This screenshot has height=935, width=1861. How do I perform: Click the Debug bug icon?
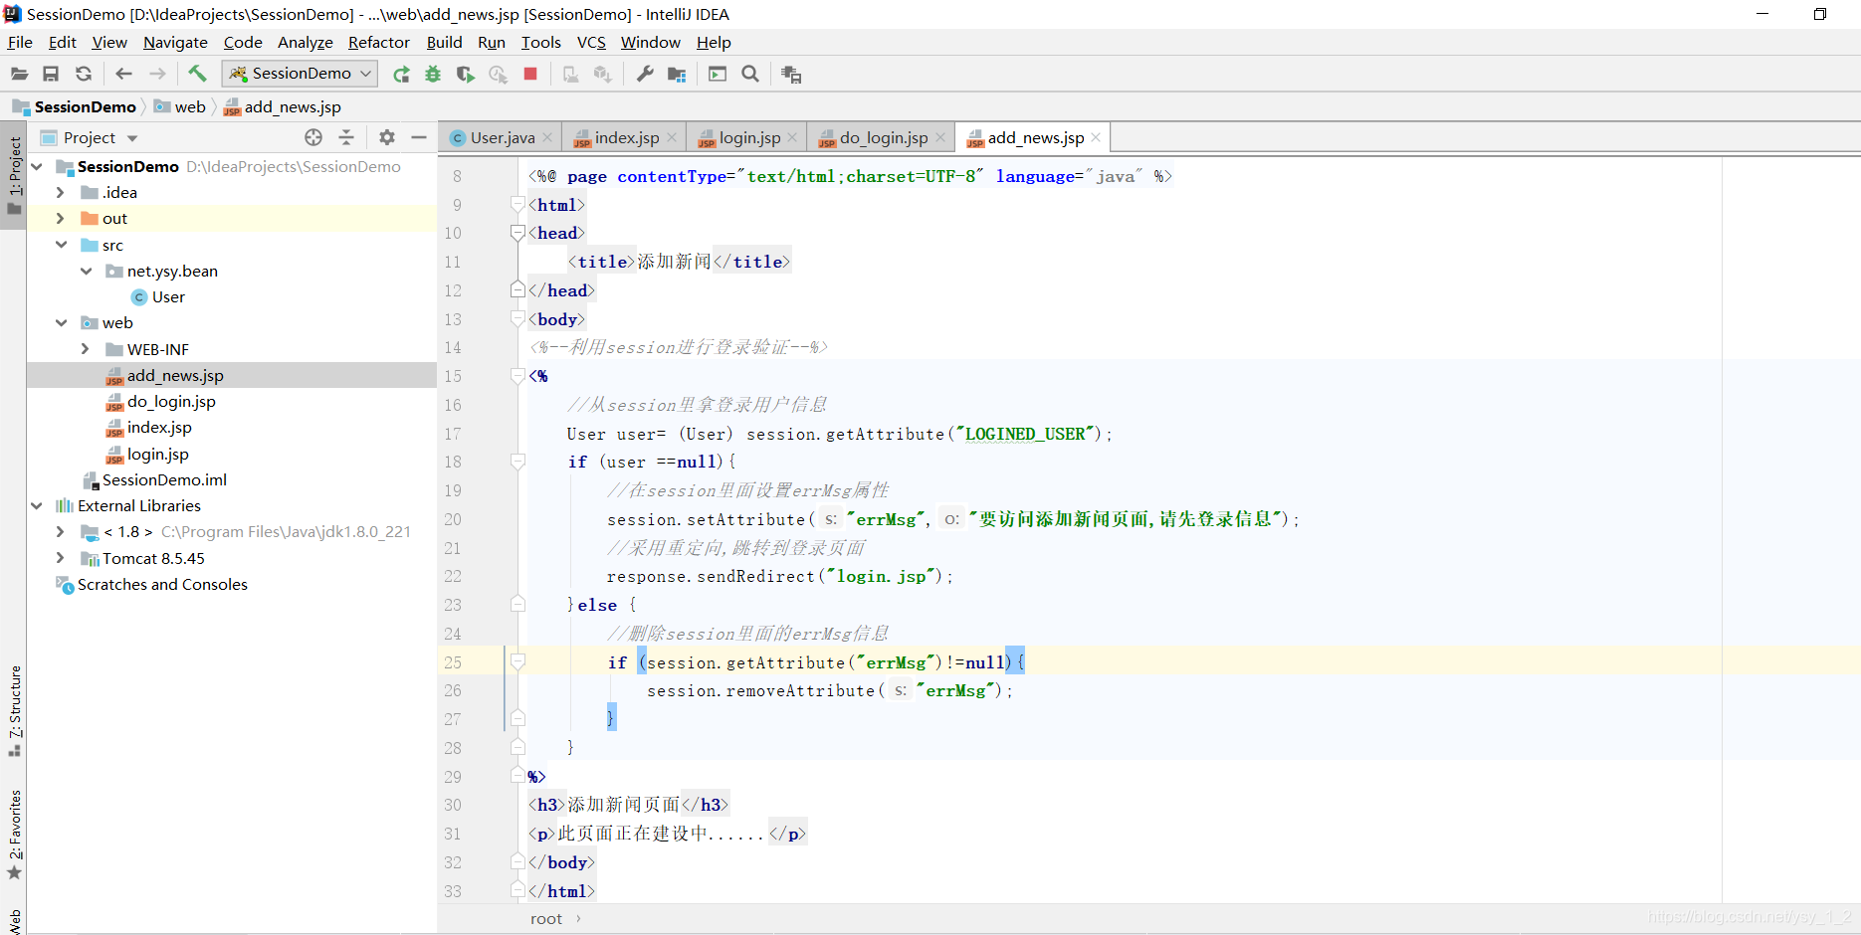433,75
